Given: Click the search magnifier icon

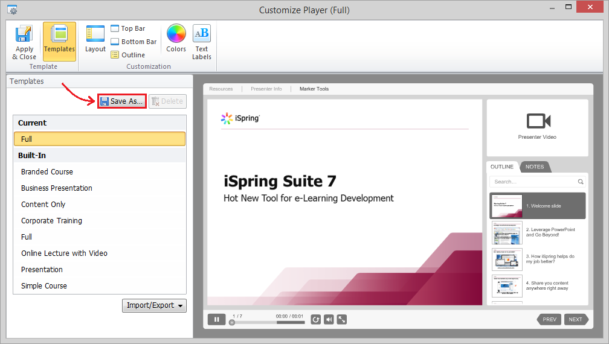Looking at the screenshot, I should 581,182.
